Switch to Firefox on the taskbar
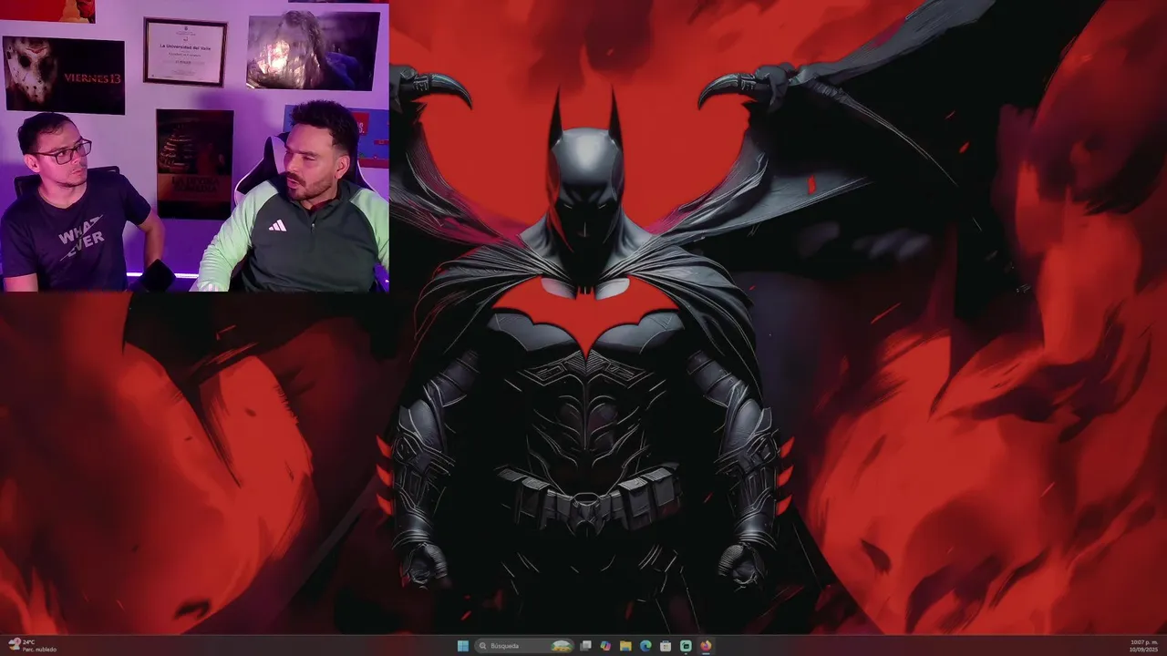 706,646
